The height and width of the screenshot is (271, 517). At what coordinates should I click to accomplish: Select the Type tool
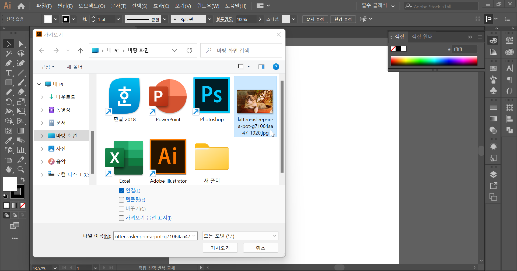[9, 73]
